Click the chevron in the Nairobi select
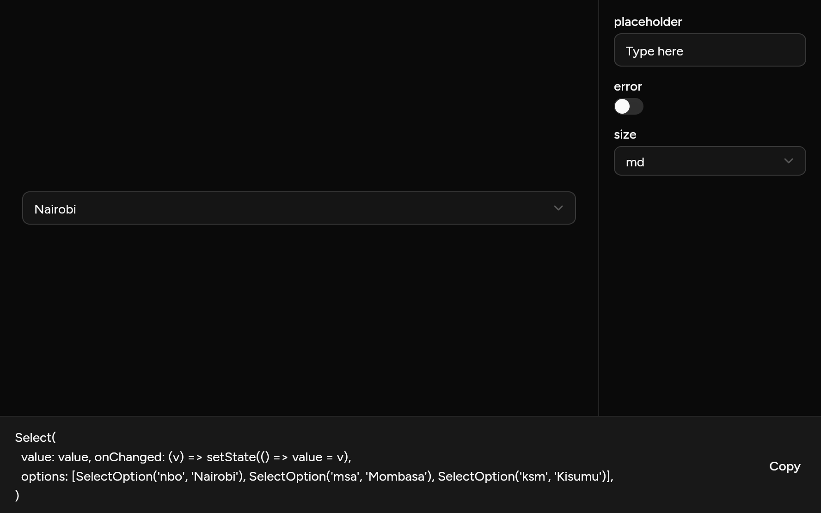This screenshot has width=821, height=513. pos(558,208)
